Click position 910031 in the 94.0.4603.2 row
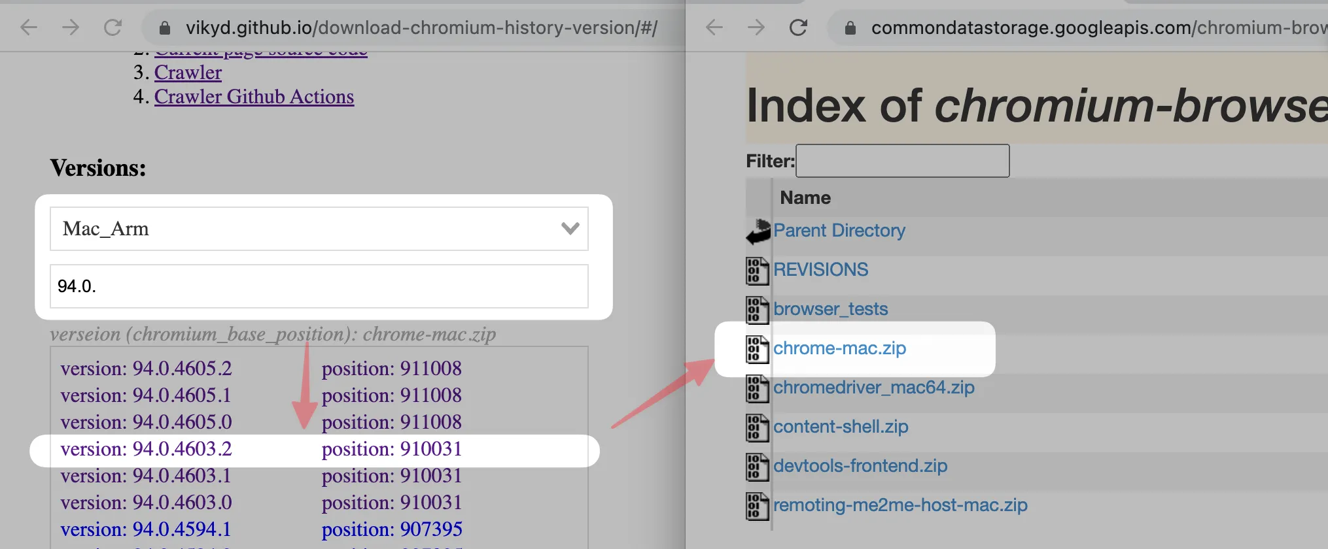This screenshot has height=549, width=1328. tap(392, 449)
